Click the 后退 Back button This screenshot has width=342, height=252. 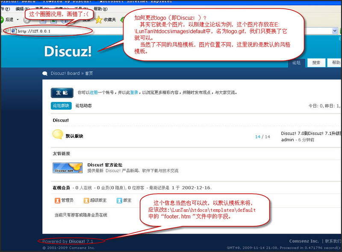point(7,20)
